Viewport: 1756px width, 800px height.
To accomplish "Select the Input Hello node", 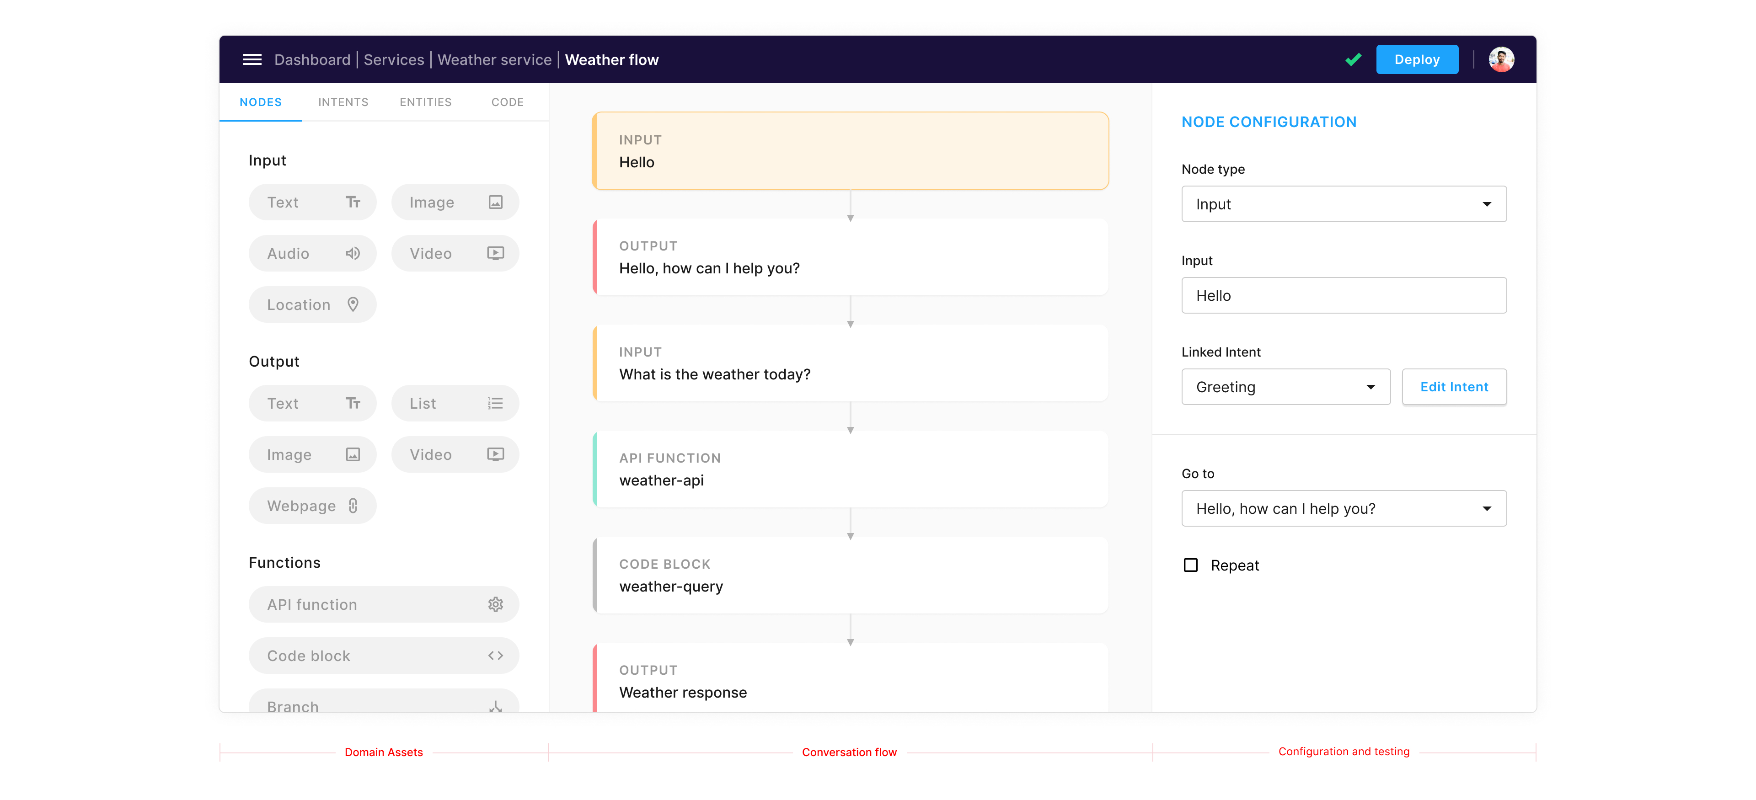I will (x=850, y=151).
